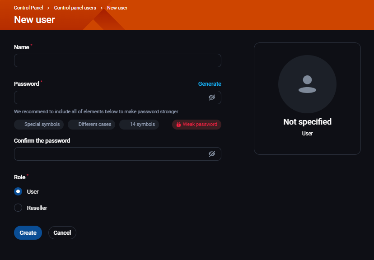Focus the Confirm the password text box
Screen dimensions: 374x260
tap(108, 154)
